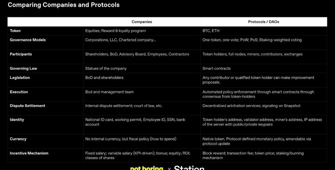This screenshot has width=335, height=170.
Task: Click the Participants row label
Action: tap(21, 54)
